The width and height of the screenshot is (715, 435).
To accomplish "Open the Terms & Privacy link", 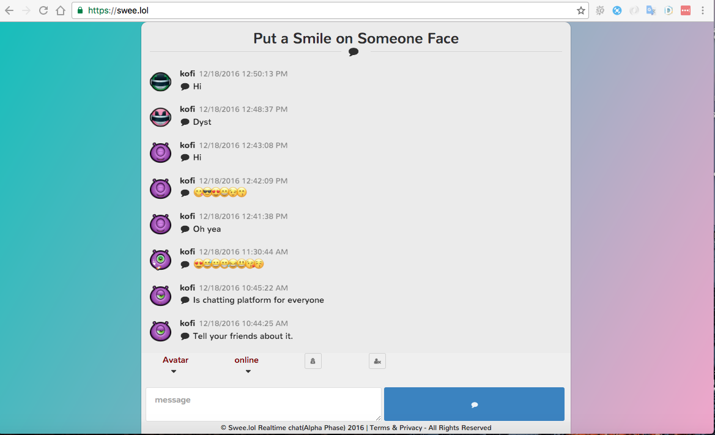I will [396, 428].
